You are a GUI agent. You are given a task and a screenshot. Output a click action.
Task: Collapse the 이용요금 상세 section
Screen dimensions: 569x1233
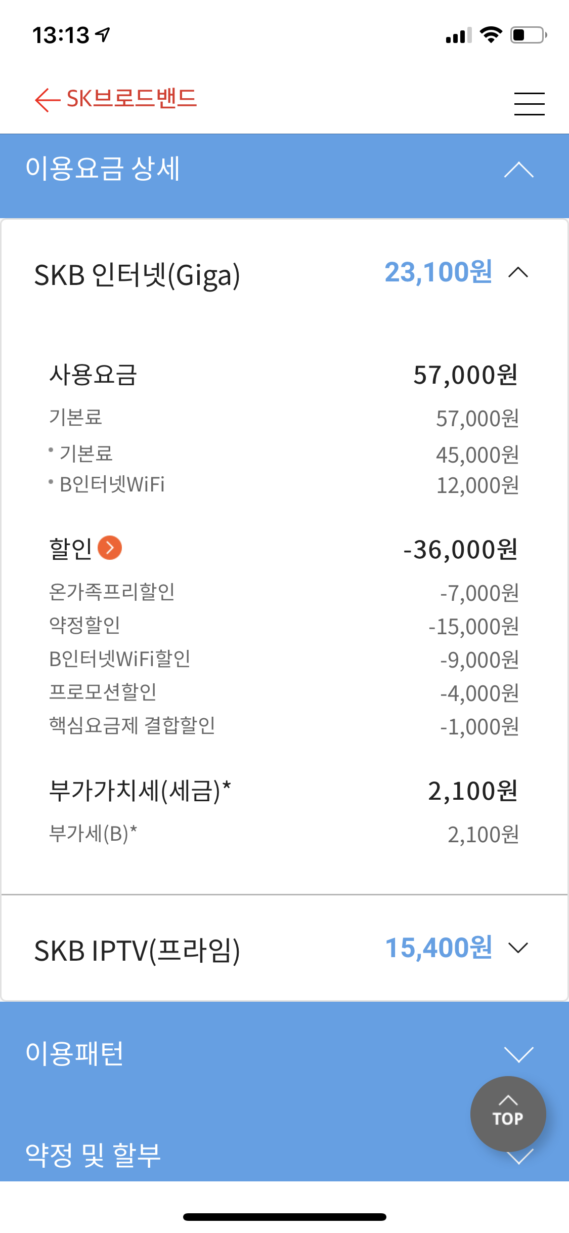click(x=519, y=170)
